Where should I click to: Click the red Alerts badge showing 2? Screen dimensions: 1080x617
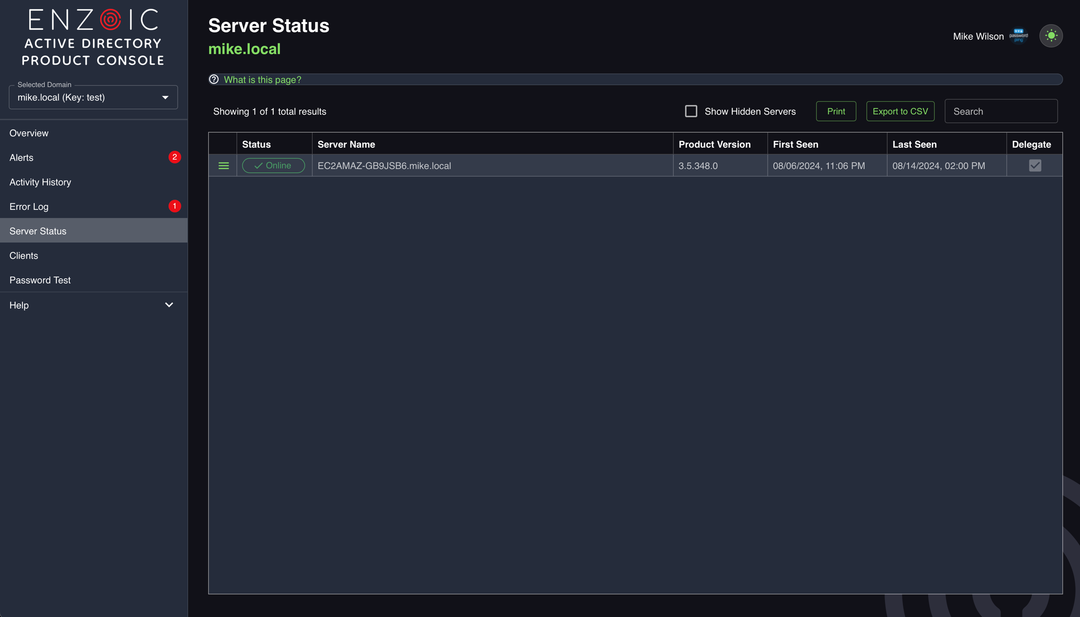[174, 157]
